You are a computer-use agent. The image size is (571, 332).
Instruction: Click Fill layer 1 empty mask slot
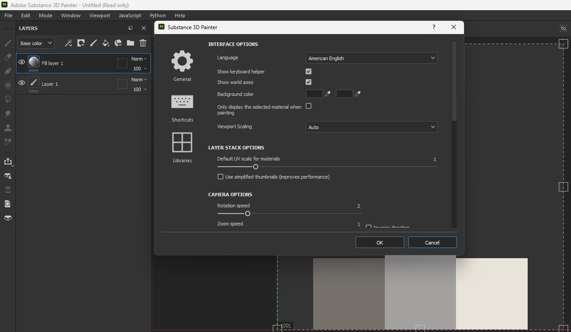[x=123, y=63]
